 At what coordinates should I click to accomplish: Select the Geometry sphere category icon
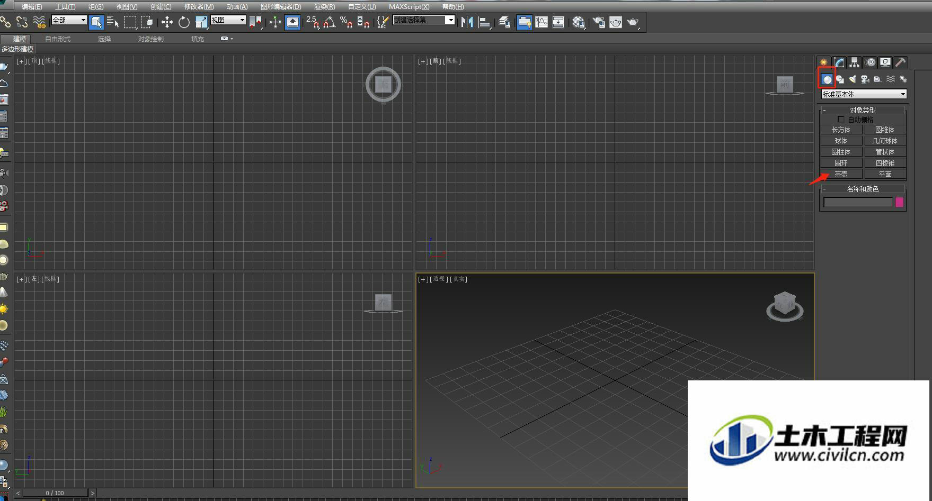coord(827,79)
